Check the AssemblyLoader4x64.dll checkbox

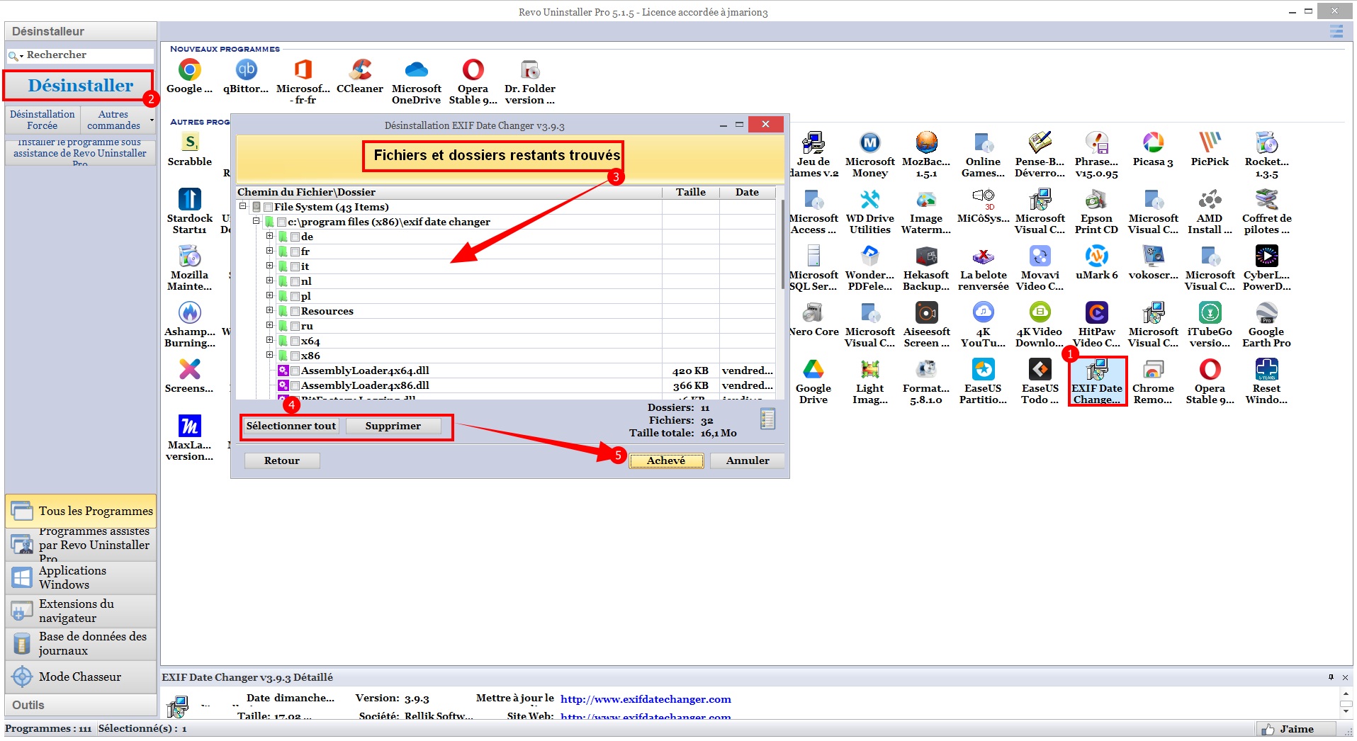[x=295, y=371]
